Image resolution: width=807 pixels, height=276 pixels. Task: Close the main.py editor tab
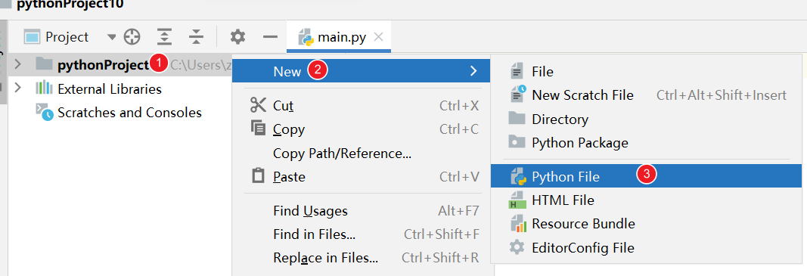coord(378,37)
